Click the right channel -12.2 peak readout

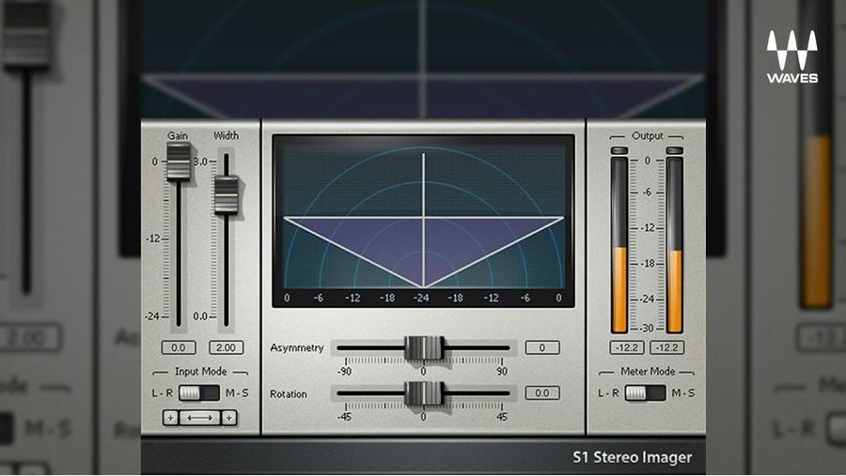[666, 347]
